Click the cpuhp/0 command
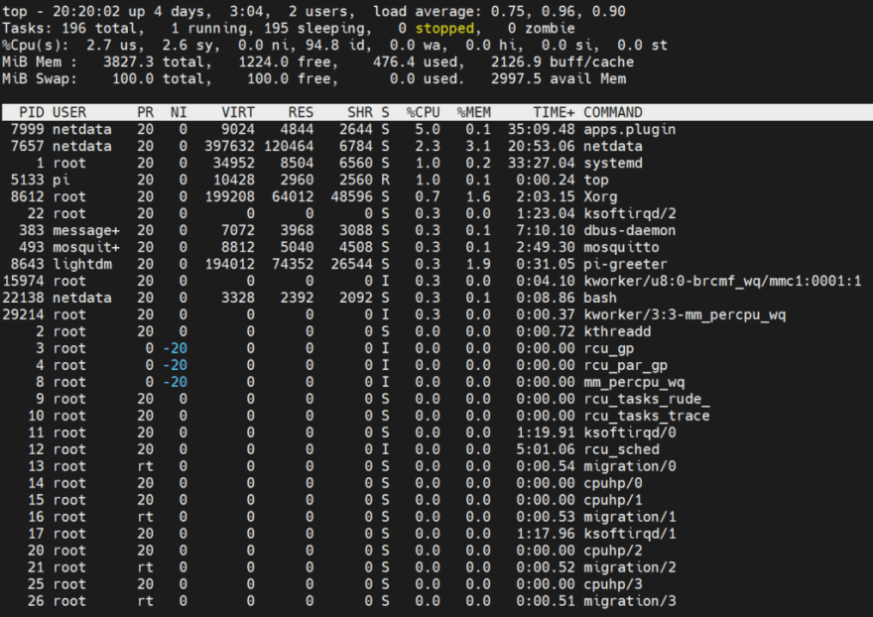This screenshot has height=617, width=873. tap(613, 483)
